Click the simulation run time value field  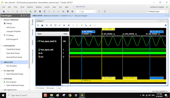click(78, 12)
